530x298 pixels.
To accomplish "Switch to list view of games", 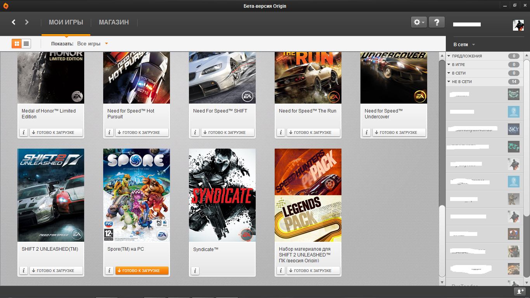I will (x=26, y=43).
